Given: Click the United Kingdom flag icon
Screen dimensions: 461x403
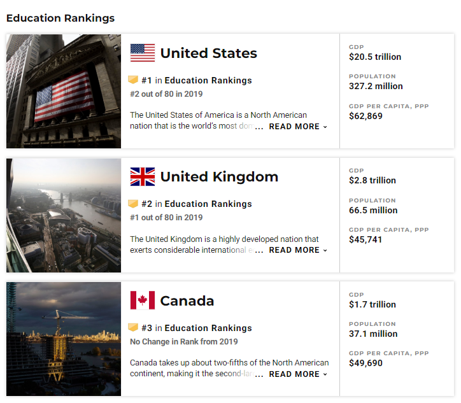Looking at the screenshot, I should [x=143, y=176].
